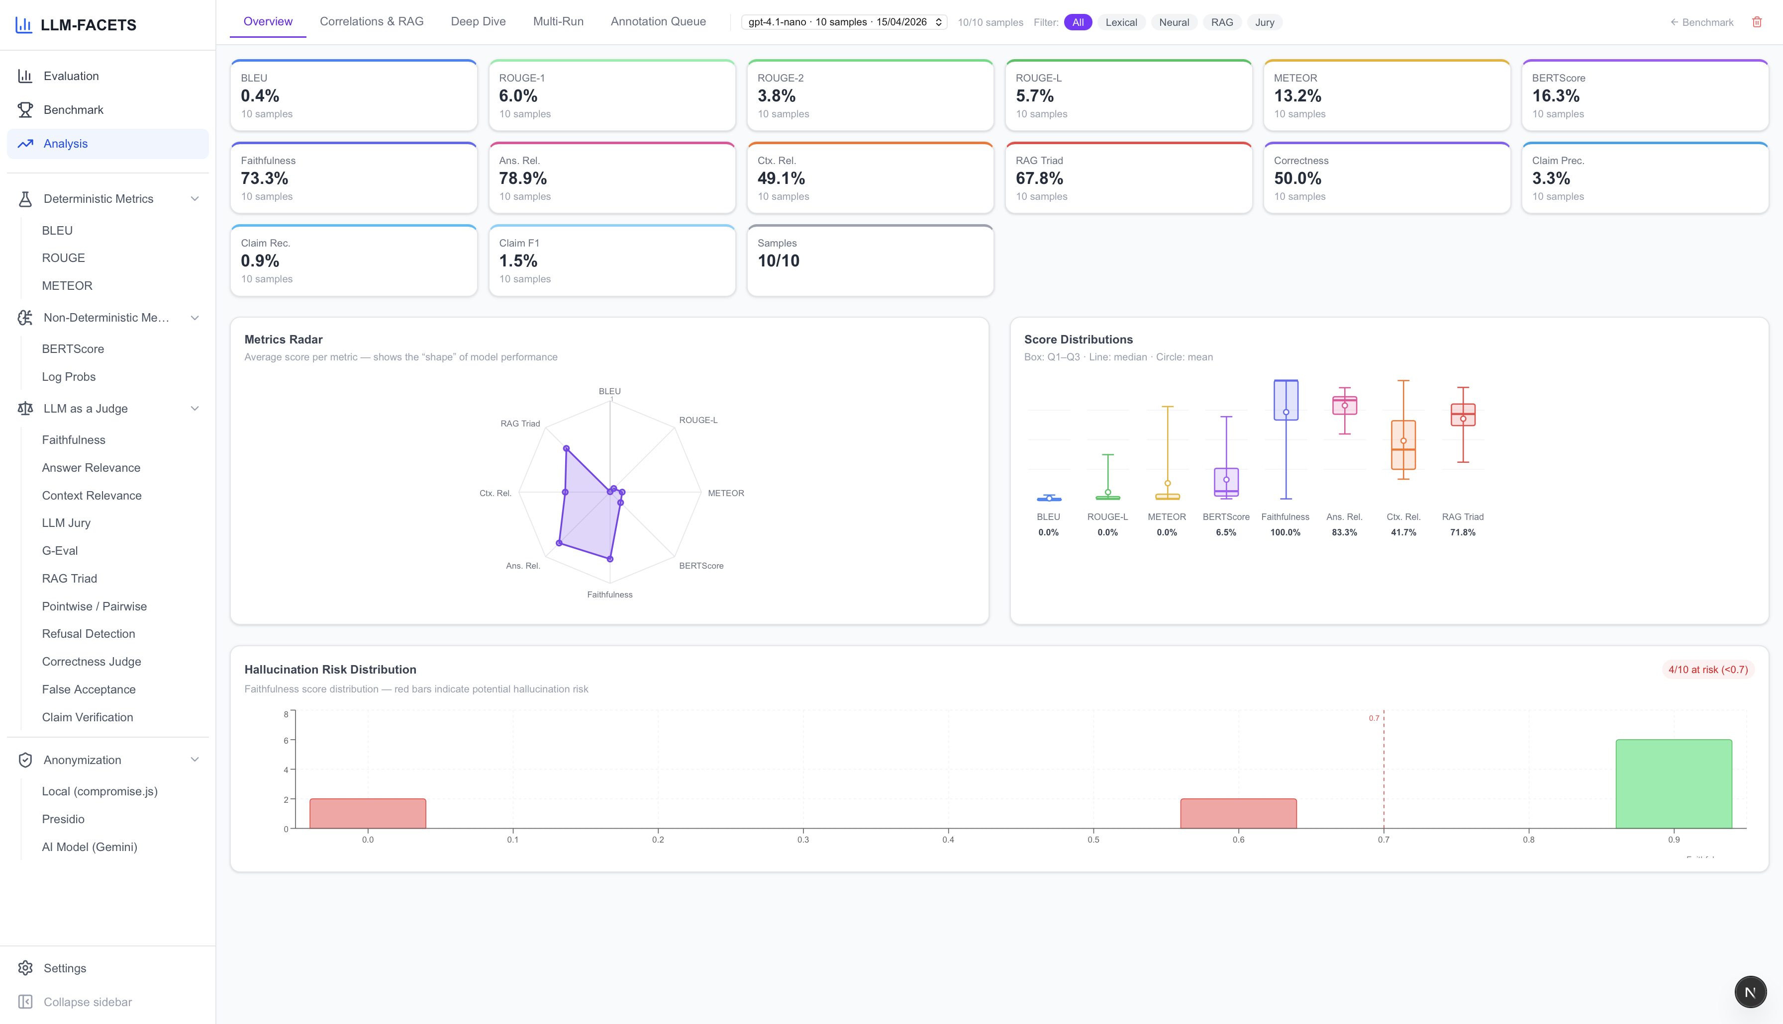This screenshot has height=1024, width=1783.
Task: Click the Collapse sidebar icon
Action: pos(25,1002)
